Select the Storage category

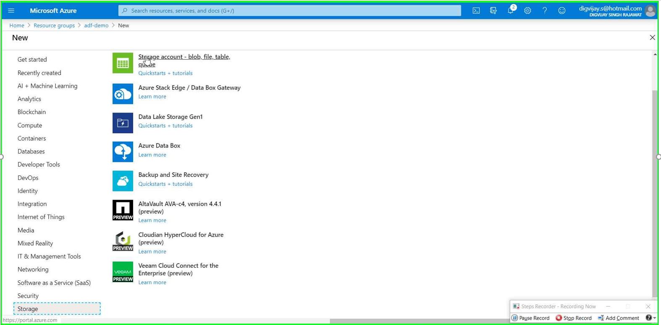57,309
